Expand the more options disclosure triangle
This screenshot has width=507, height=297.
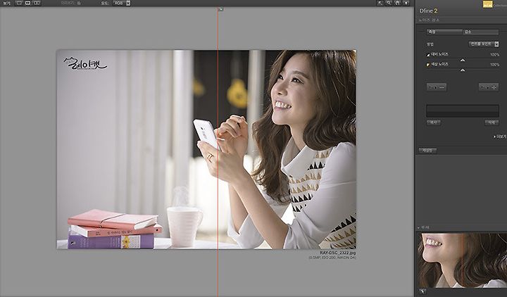[x=494, y=137]
